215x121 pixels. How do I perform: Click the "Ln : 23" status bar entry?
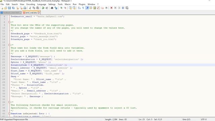142,120
